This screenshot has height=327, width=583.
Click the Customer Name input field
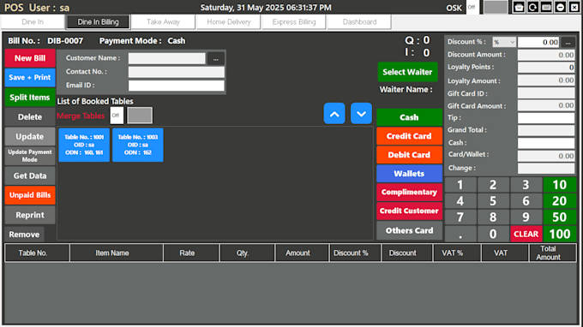(x=167, y=58)
